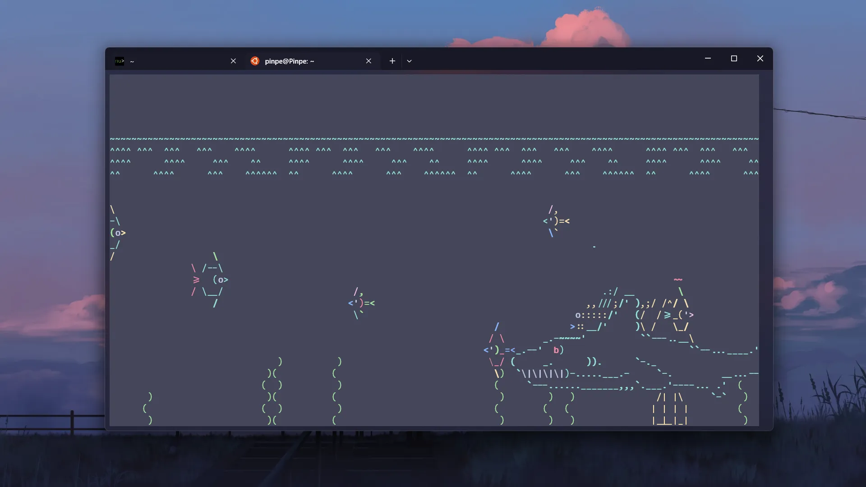The width and height of the screenshot is (866, 487).
Task: Close the pinpe@Pinpe tab
Action: coord(369,61)
